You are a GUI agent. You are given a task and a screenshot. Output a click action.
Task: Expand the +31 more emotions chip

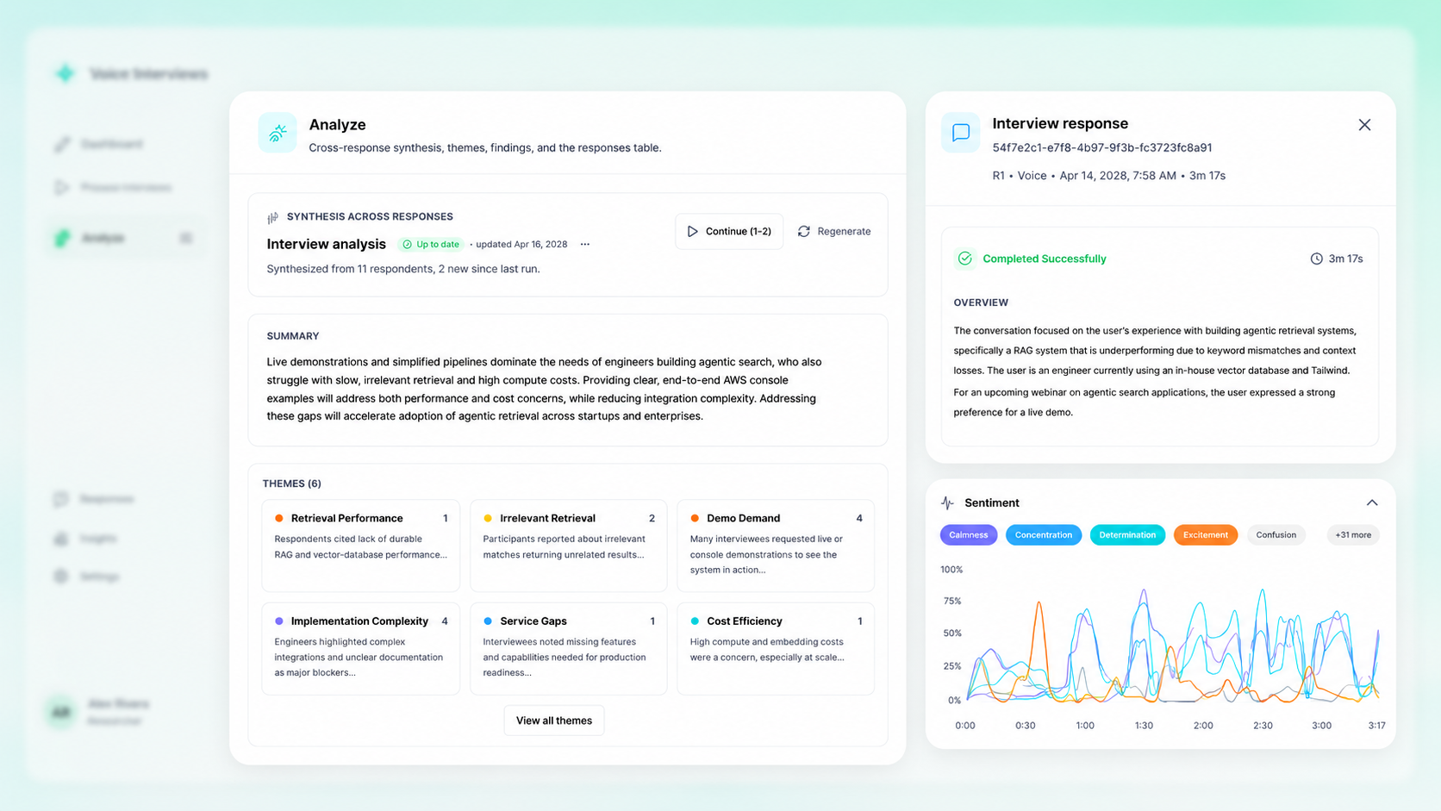1353,535
